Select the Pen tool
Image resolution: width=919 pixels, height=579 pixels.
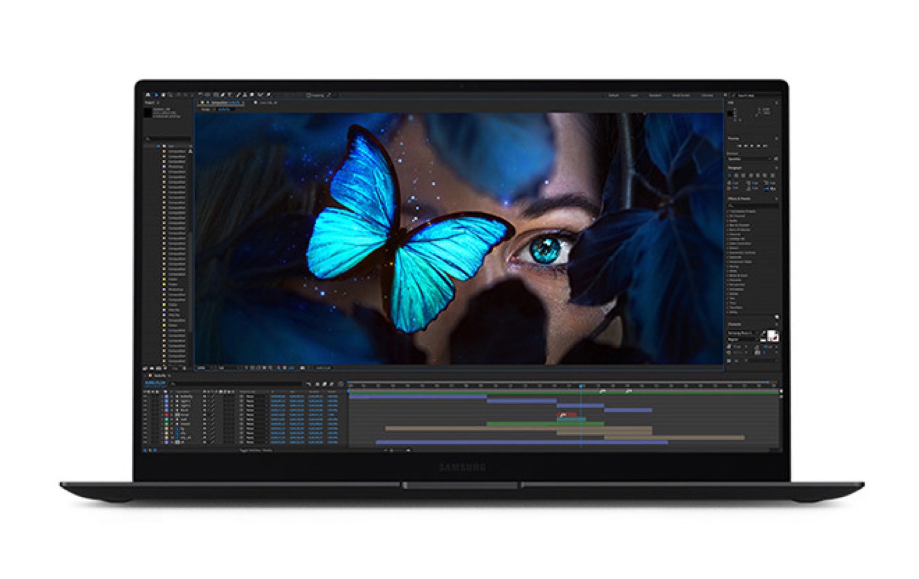(222, 95)
